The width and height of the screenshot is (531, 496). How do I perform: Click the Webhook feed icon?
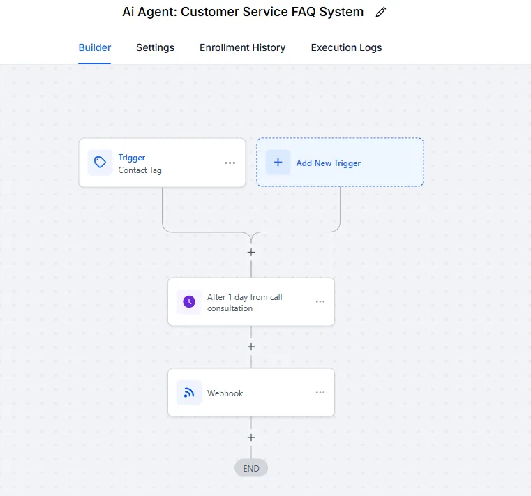[189, 392]
